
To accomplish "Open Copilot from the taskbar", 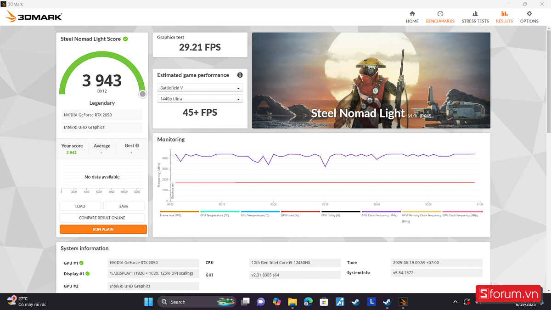I will click(276, 302).
